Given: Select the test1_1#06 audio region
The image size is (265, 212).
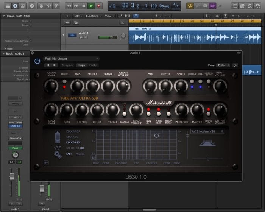Looking at the screenshot, I should point(195,35).
